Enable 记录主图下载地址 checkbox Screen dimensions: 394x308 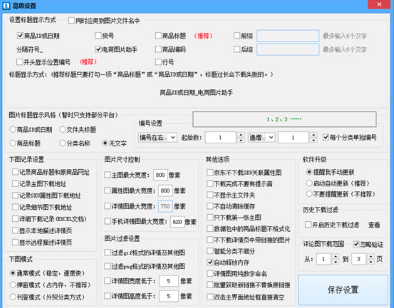(15, 184)
